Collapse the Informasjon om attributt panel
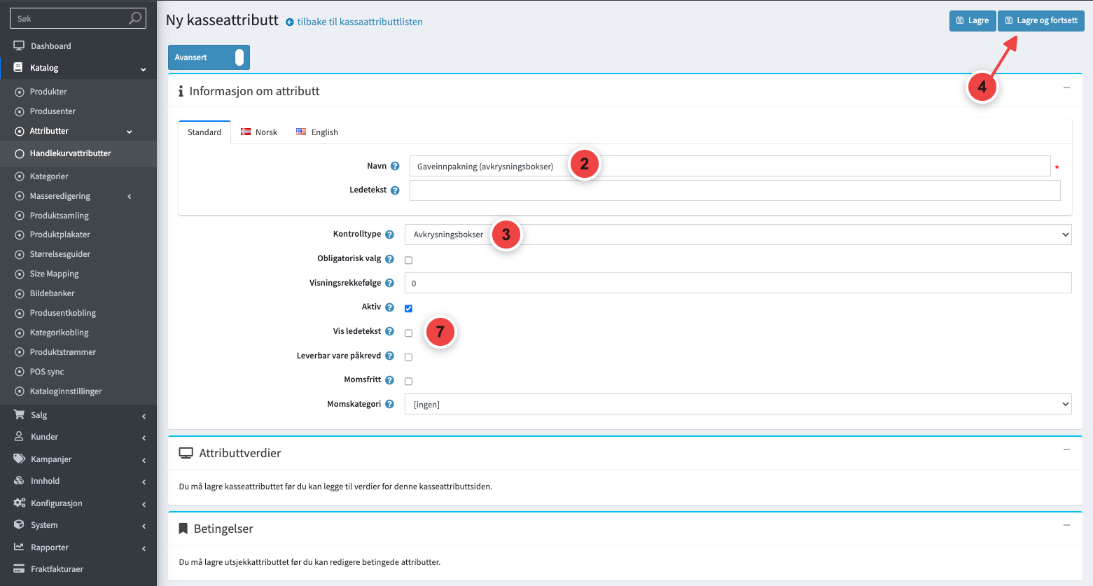Image resolution: width=1093 pixels, height=586 pixels. 1066,88
